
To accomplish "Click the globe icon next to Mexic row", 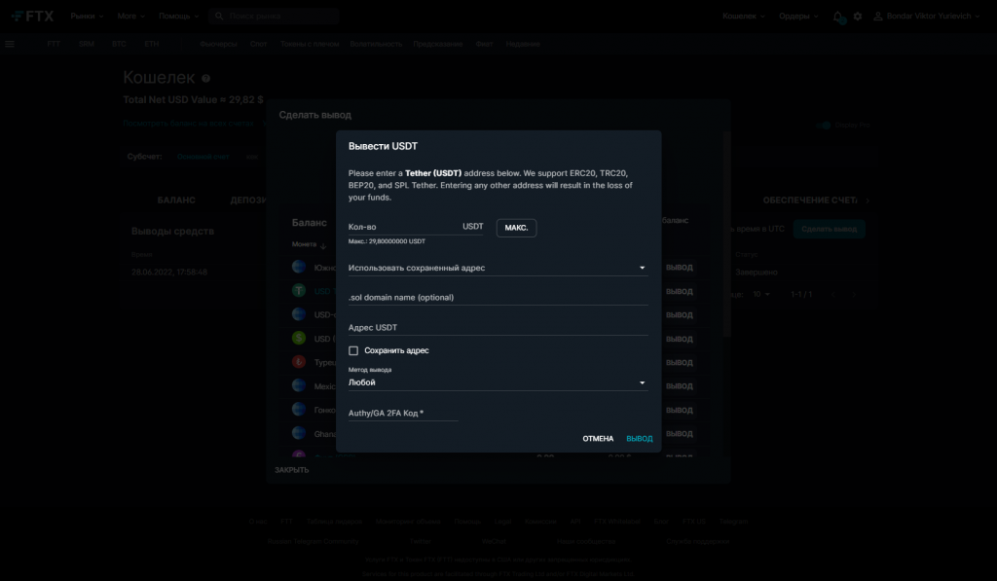I will tap(299, 385).
